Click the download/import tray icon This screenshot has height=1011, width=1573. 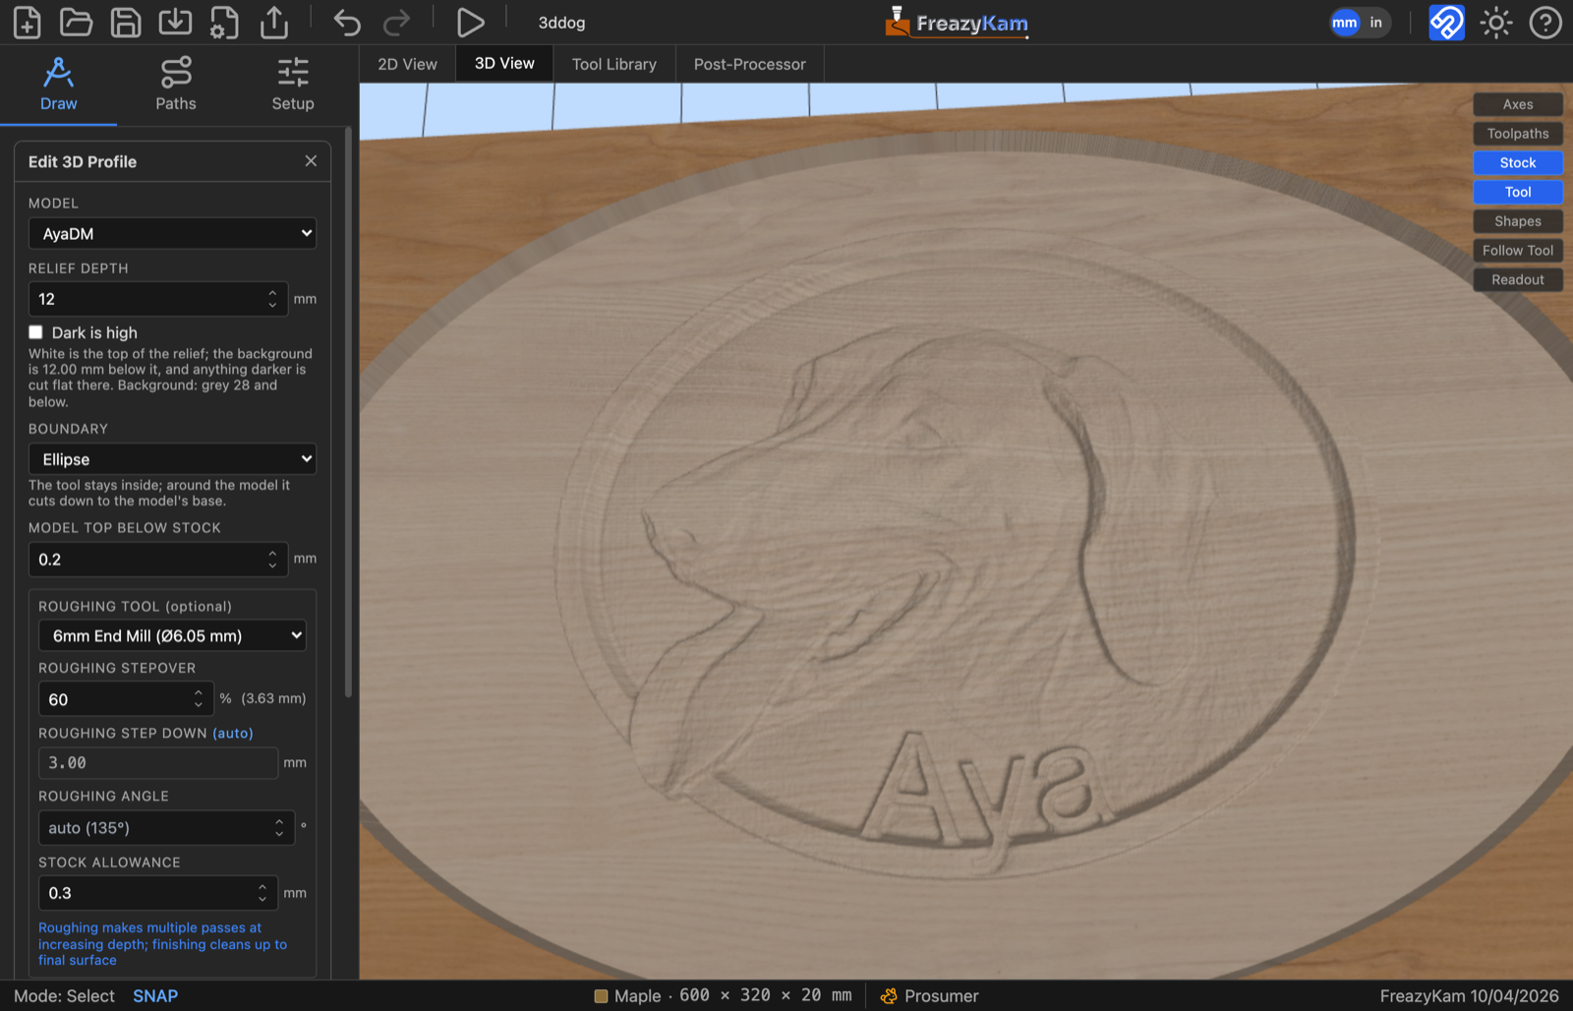pyautogui.click(x=175, y=22)
